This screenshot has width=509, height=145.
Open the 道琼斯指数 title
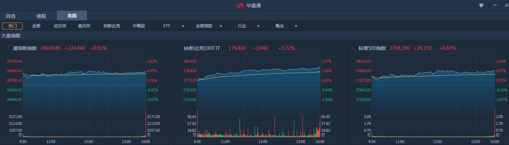point(25,48)
